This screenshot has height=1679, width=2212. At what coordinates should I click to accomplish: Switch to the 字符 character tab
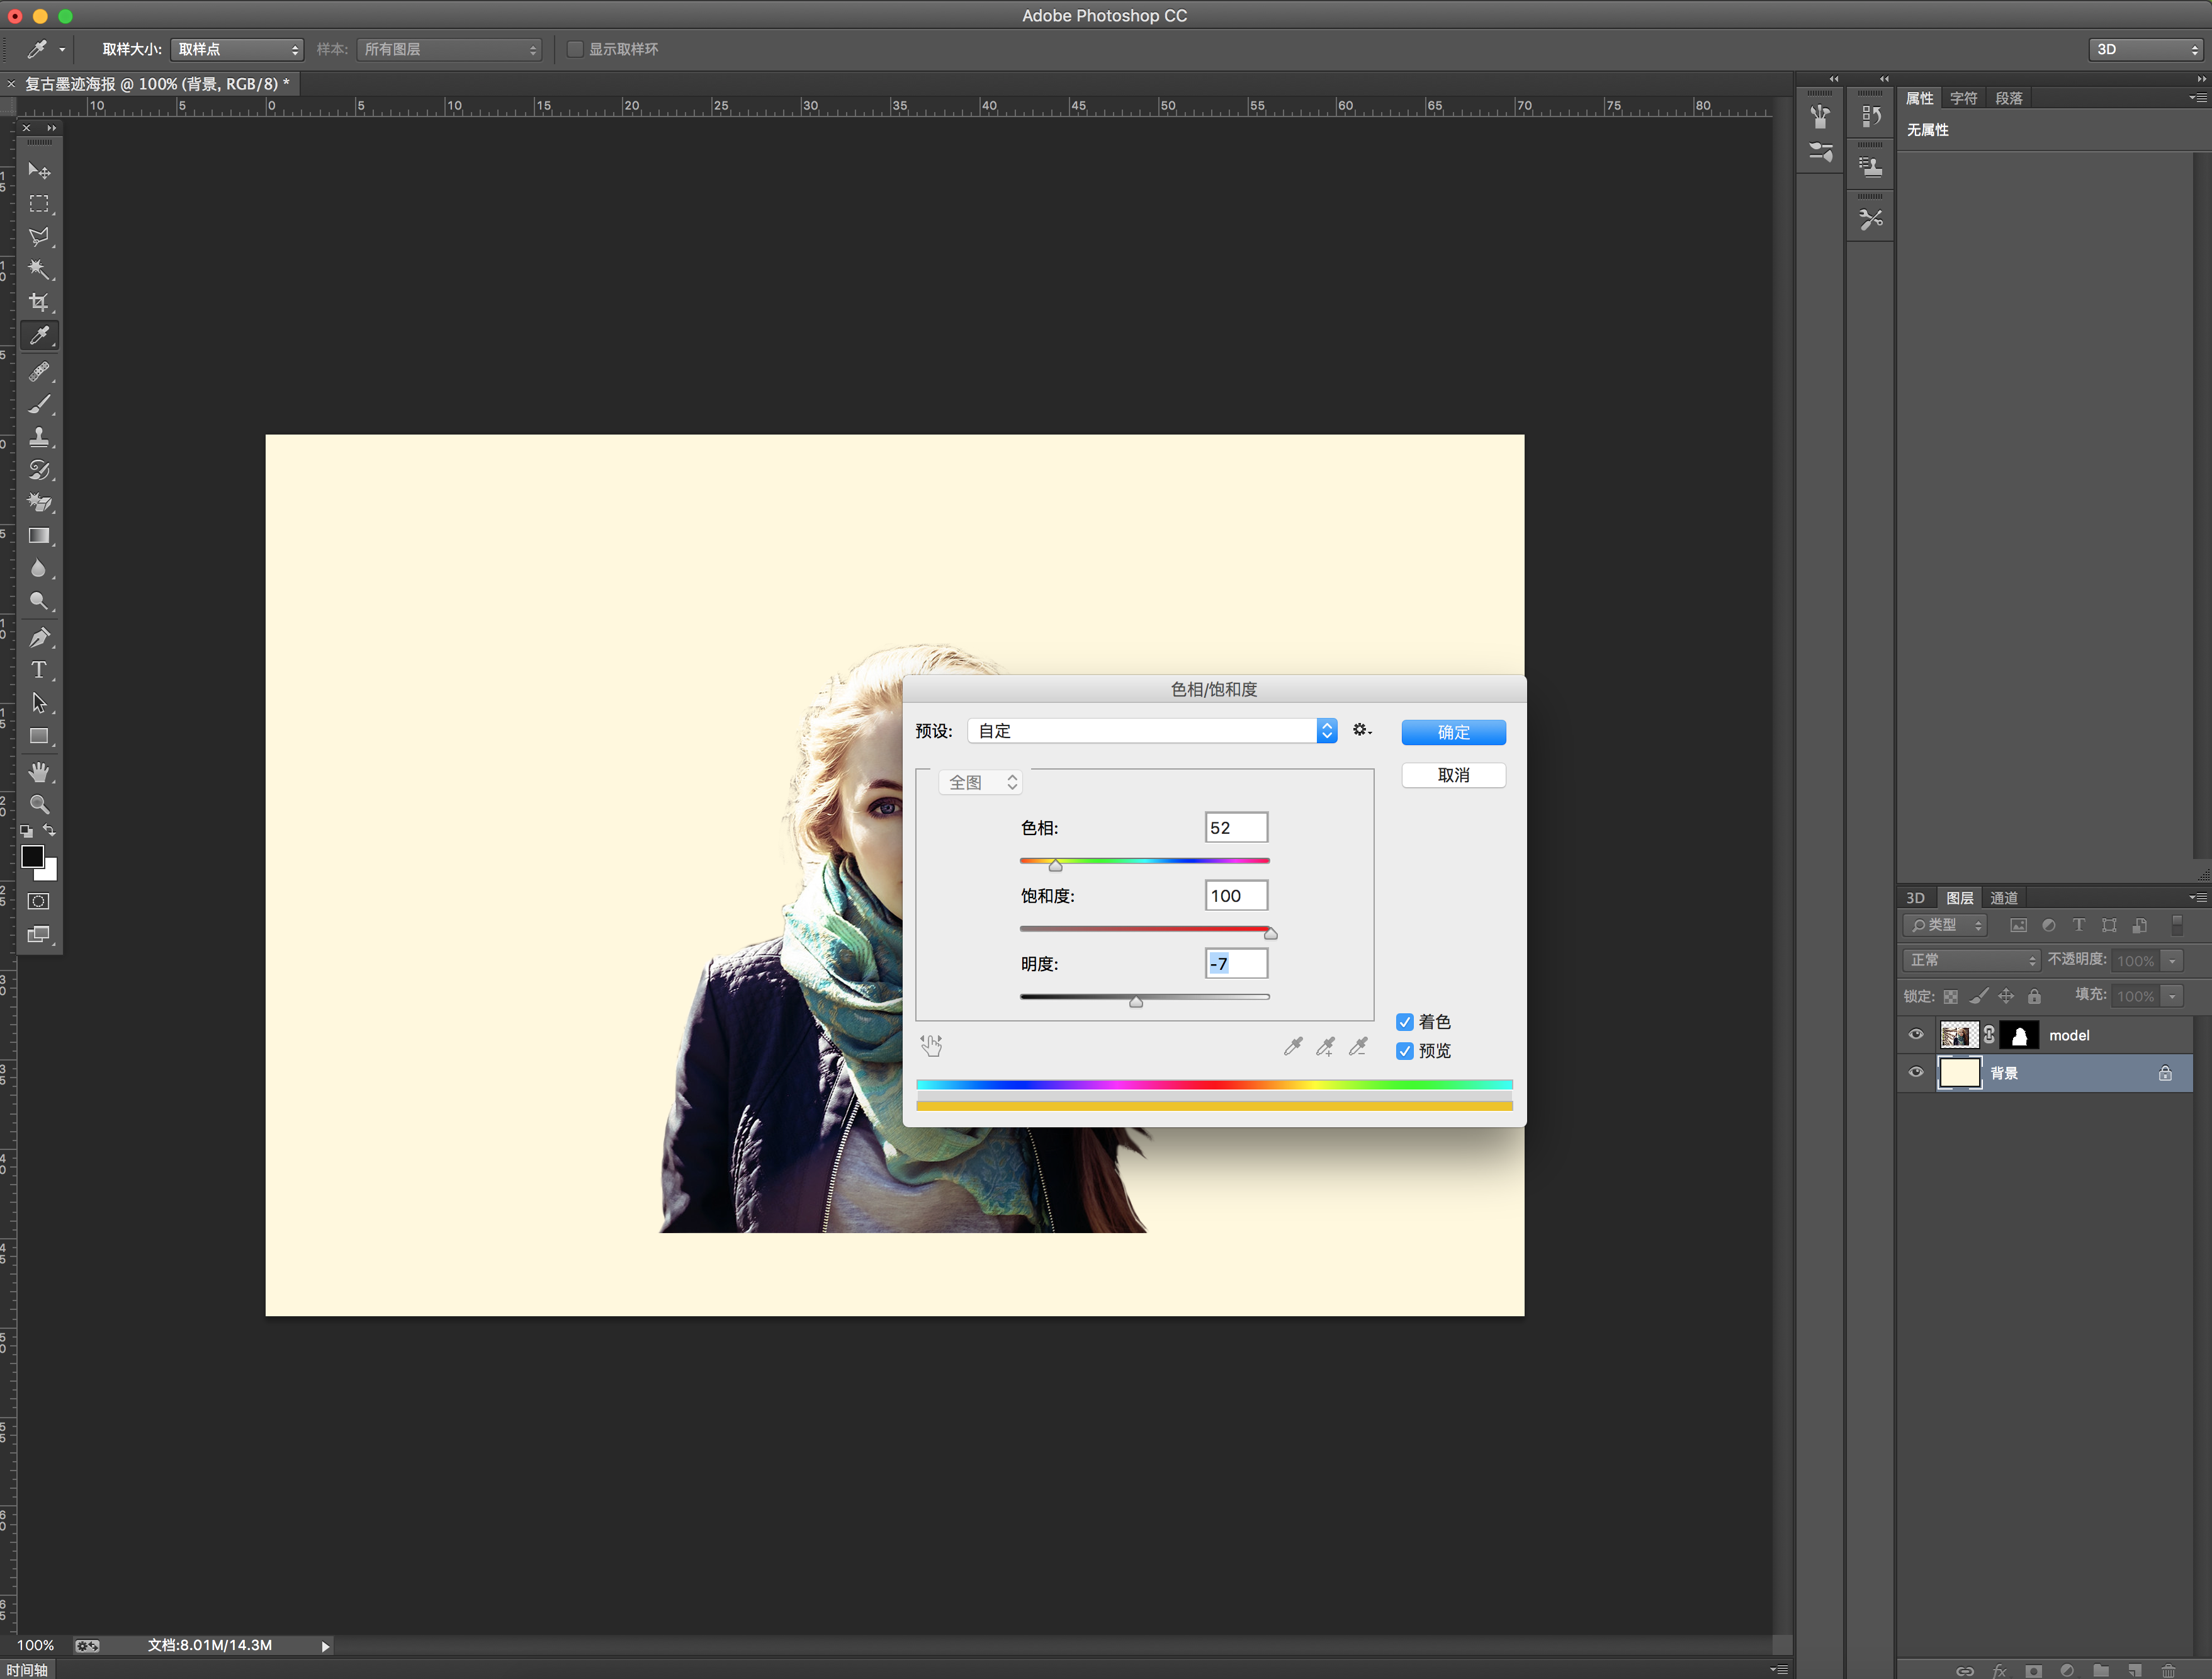(1963, 98)
